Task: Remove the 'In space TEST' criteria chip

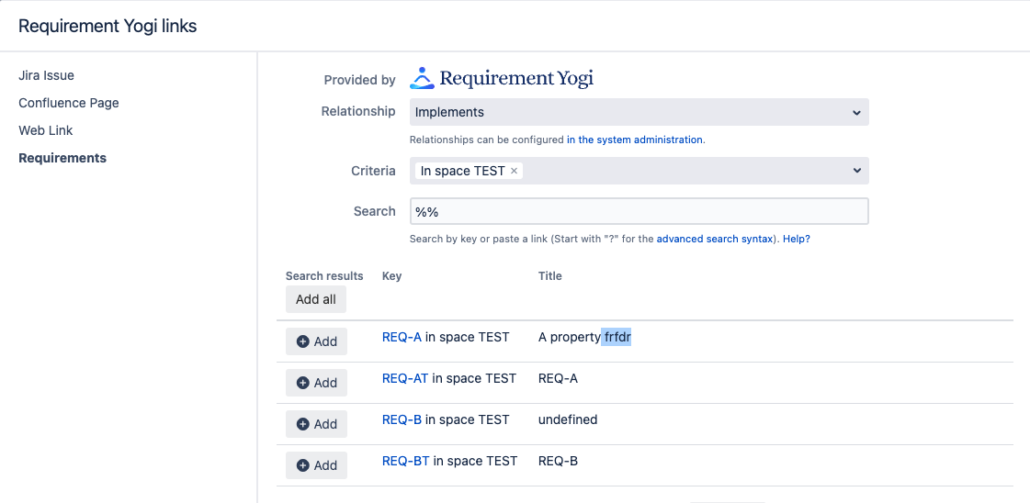Action: (515, 171)
